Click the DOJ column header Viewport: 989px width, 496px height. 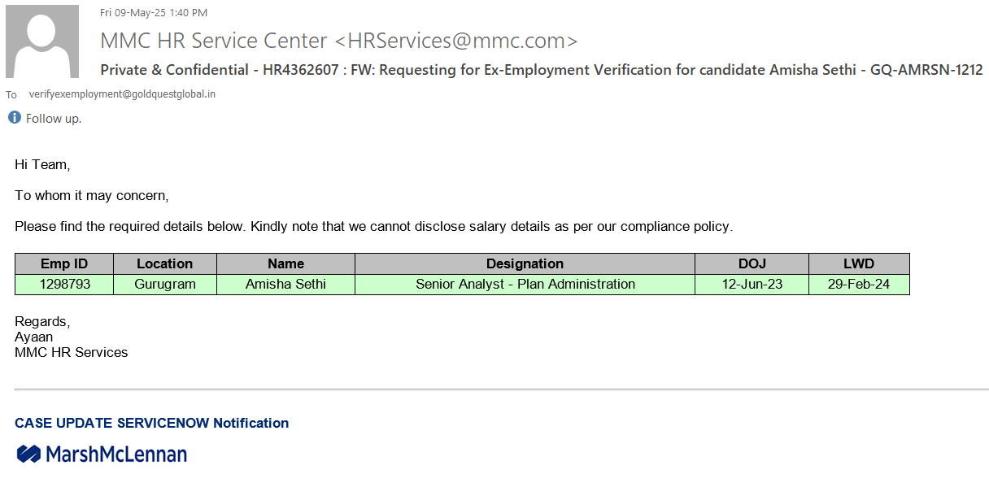[x=752, y=263]
